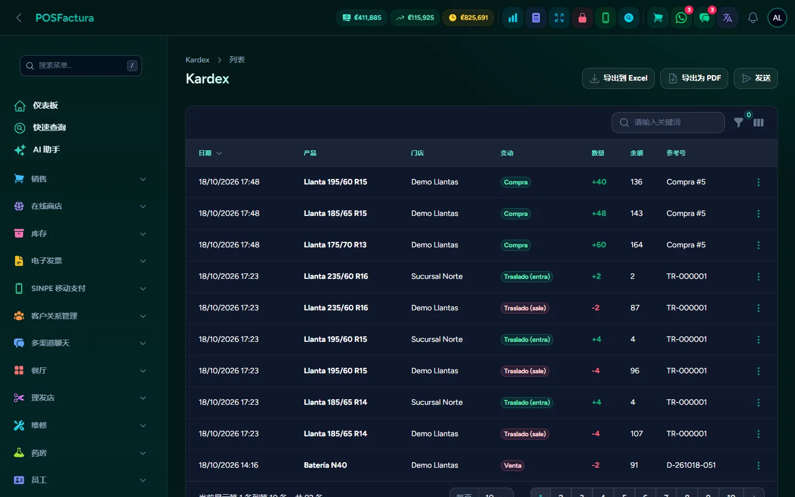Open the 药房 sidebar menu
The height and width of the screenshot is (497, 795).
click(x=81, y=453)
